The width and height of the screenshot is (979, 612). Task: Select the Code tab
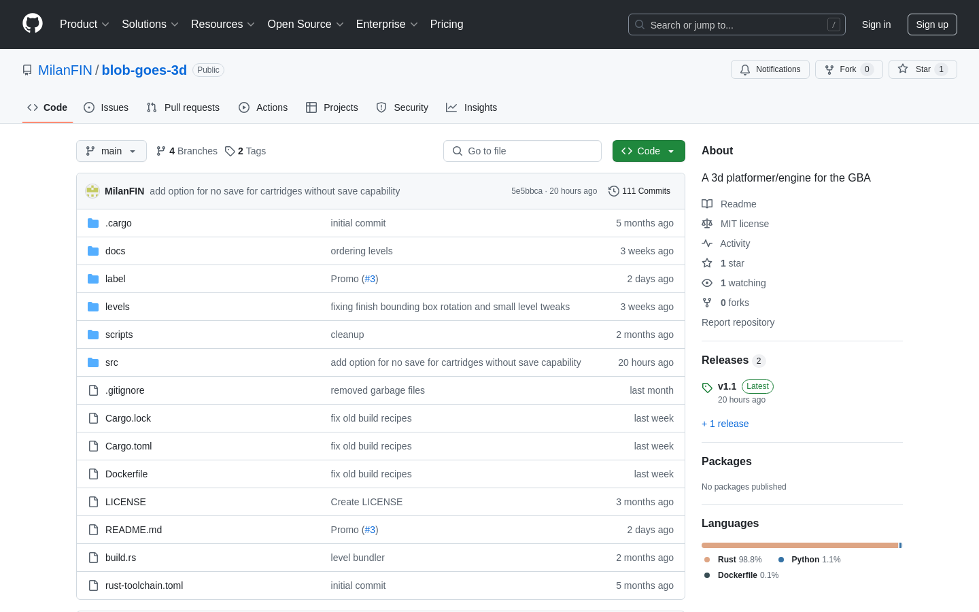pos(48,107)
